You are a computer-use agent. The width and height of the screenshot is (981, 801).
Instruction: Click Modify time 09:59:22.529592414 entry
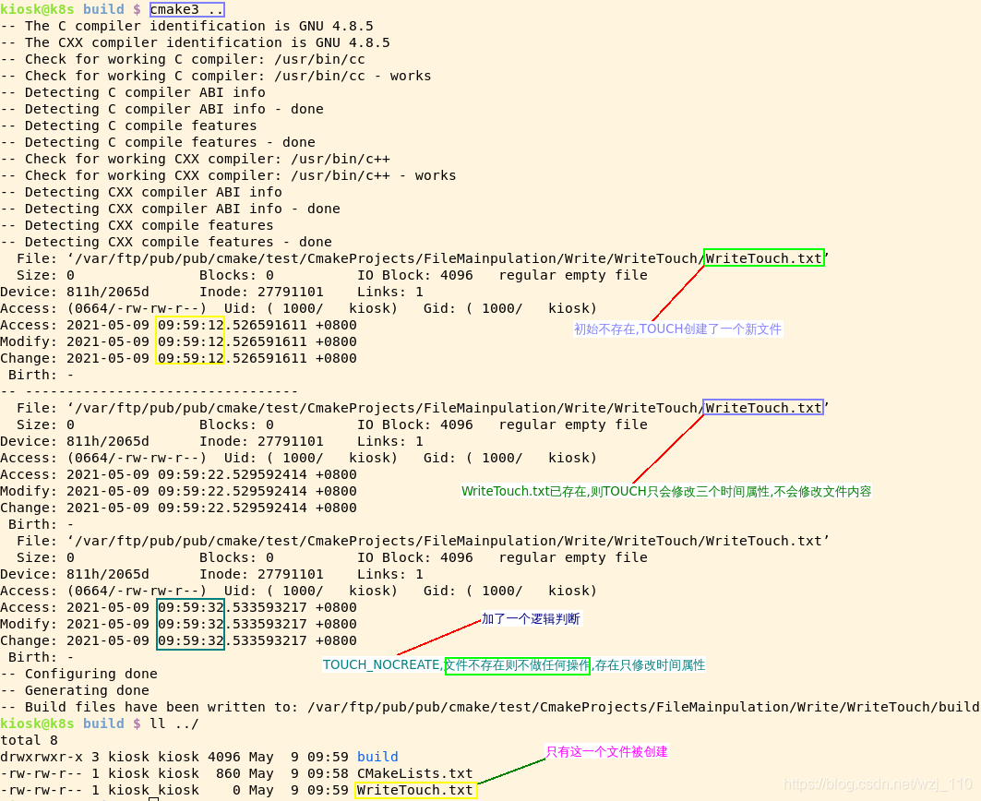point(178,491)
